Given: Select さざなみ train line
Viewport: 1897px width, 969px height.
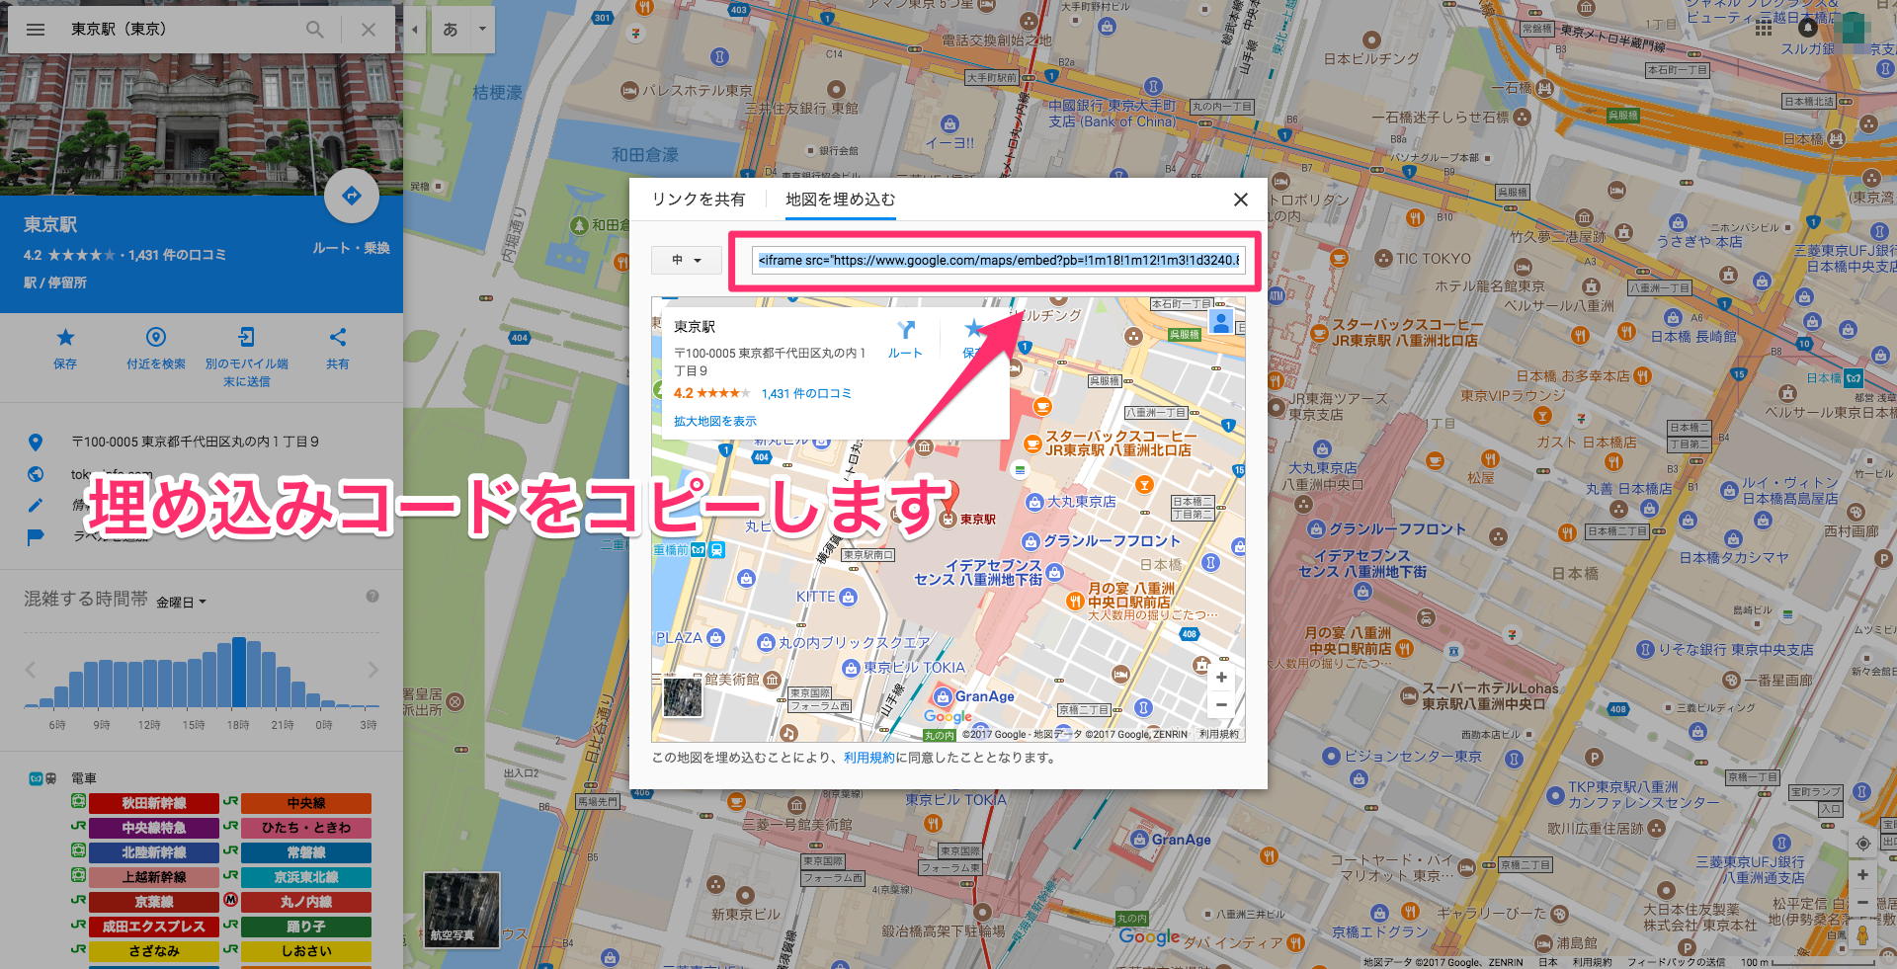Looking at the screenshot, I should click(x=153, y=951).
